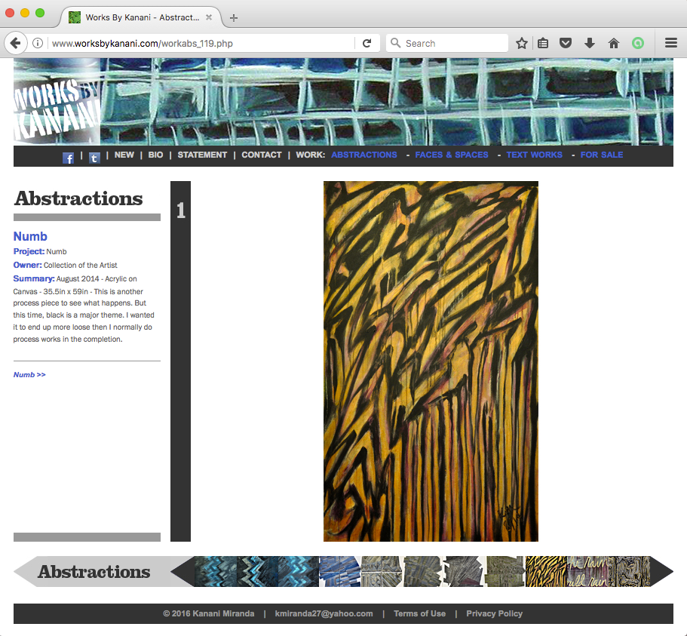Open the CONTACT page
Image resolution: width=687 pixels, height=636 pixels.
point(262,155)
